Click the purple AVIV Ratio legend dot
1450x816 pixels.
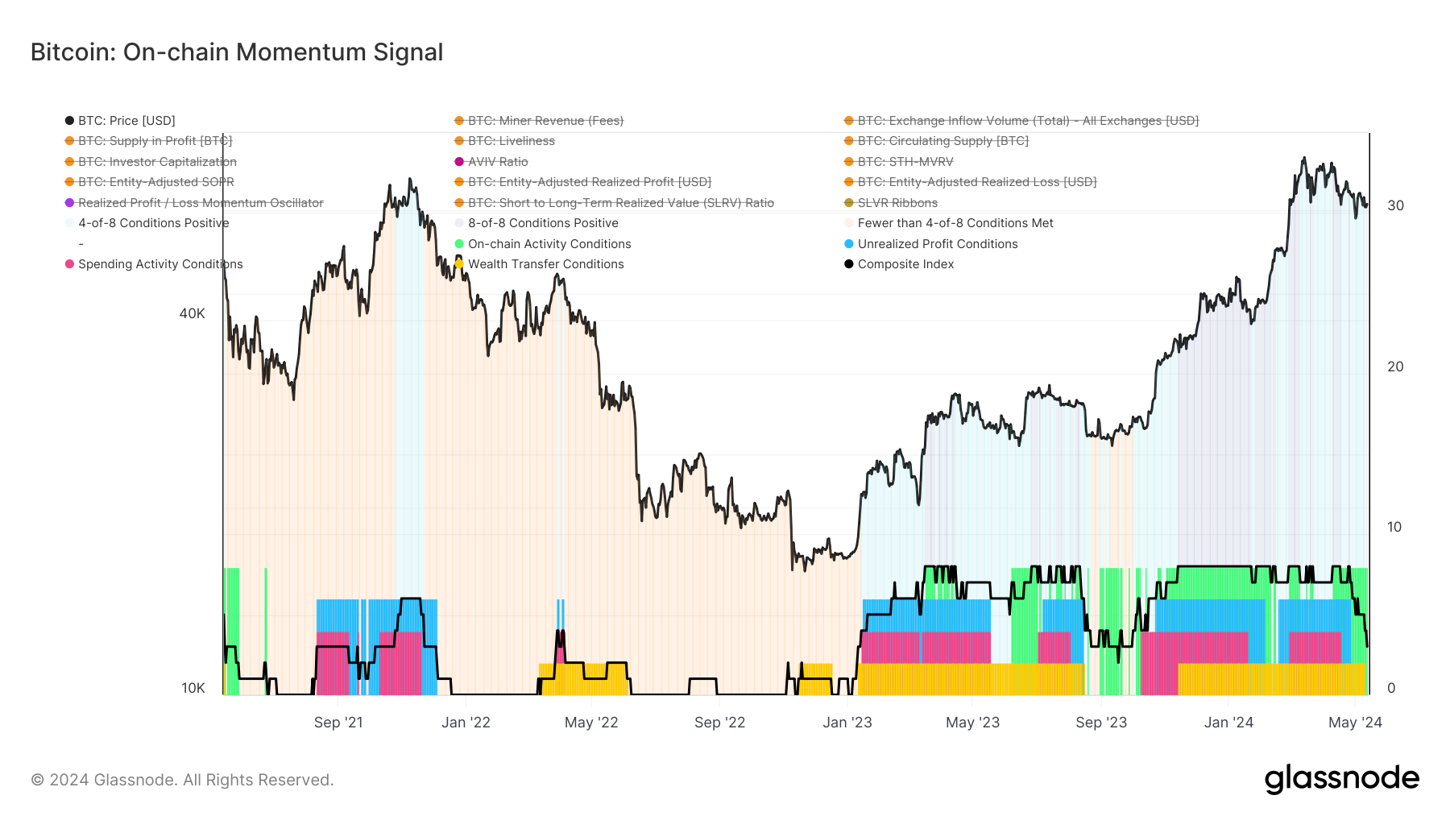tap(459, 162)
